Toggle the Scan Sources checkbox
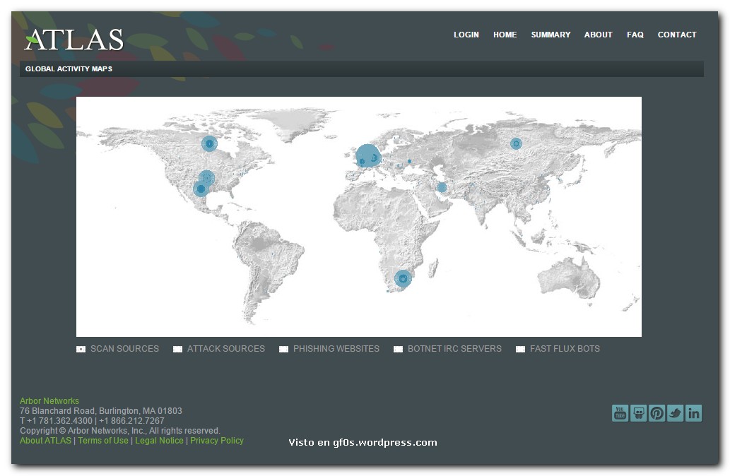The height and width of the screenshot is (476, 730). (81, 349)
